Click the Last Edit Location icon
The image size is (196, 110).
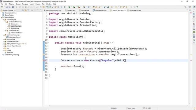coord(121,7)
